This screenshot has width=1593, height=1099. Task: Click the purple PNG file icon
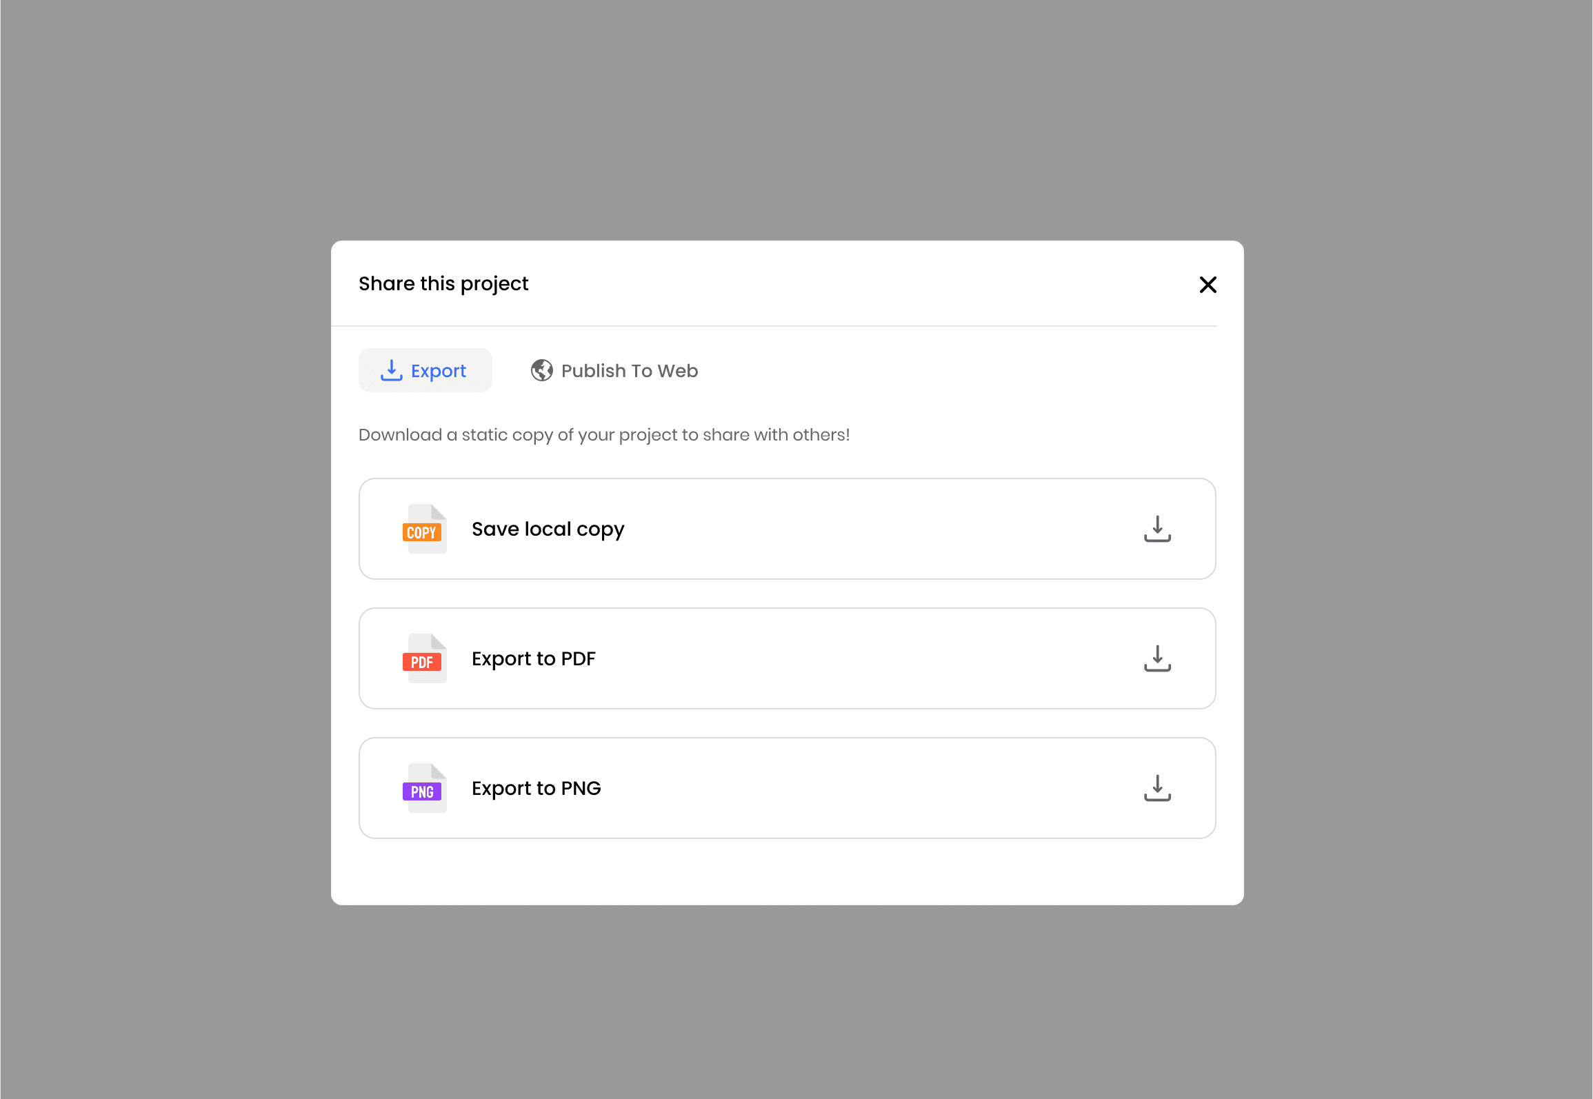coord(425,788)
